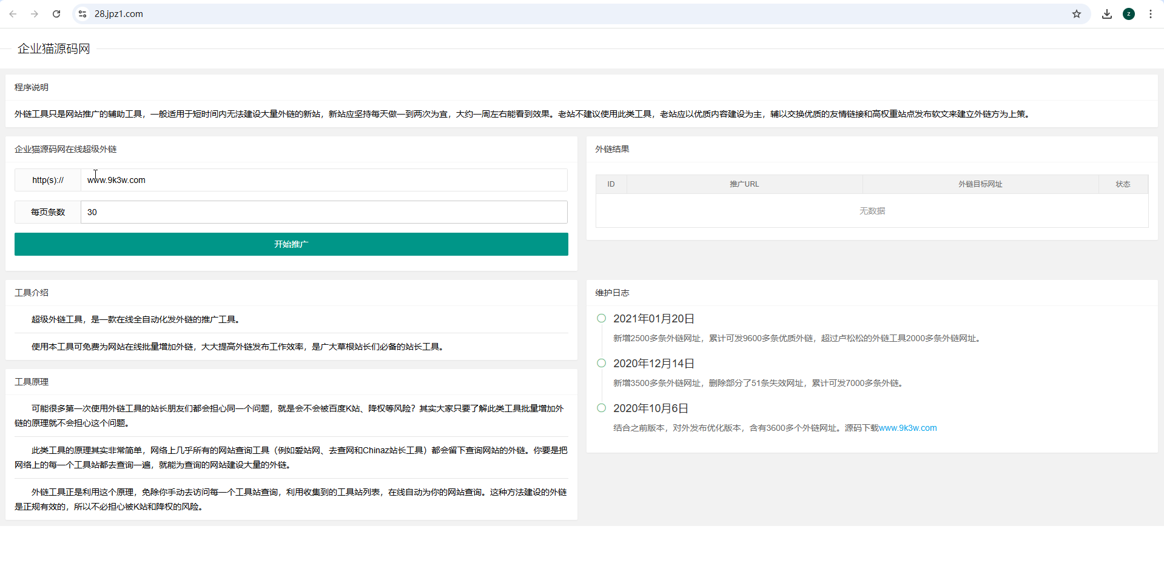Viewport: 1164px width, 569px height.
Task: Select the 2021年01月20日 timeline marker
Action: tap(601, 318)
